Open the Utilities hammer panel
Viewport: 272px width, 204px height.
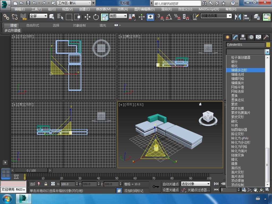(266, 37)
